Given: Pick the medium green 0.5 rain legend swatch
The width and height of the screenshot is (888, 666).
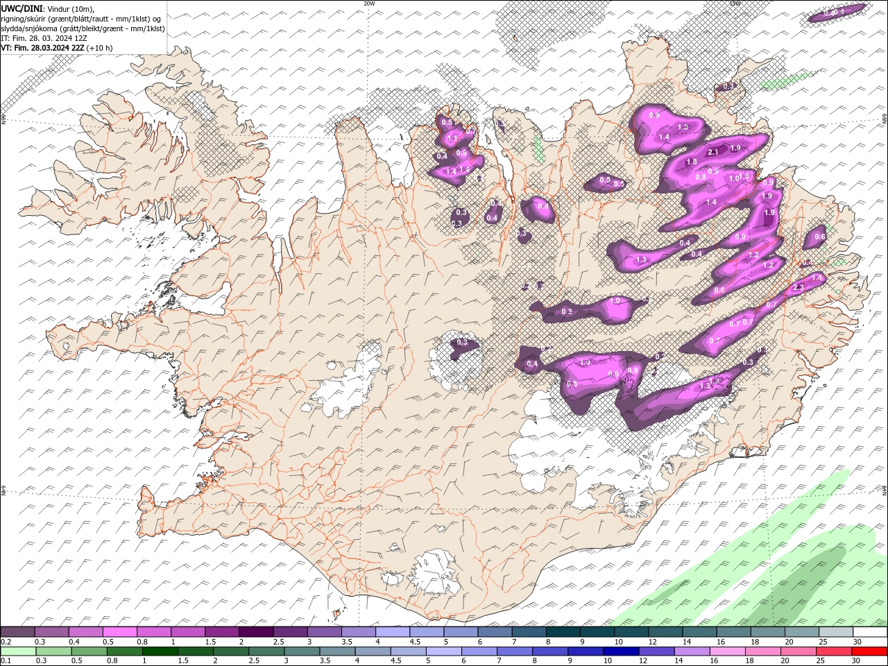Looking at the screenshot, I should tap(89, 651).
